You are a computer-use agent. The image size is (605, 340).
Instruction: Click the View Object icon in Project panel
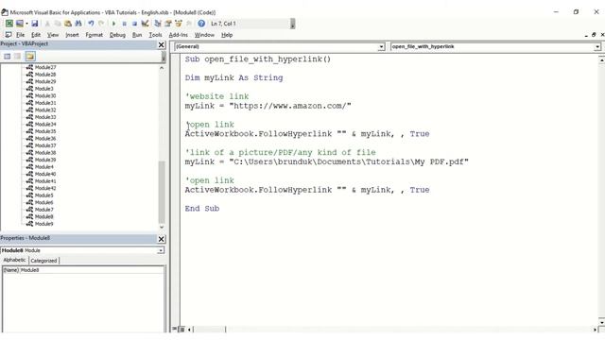tap(17, 57)
